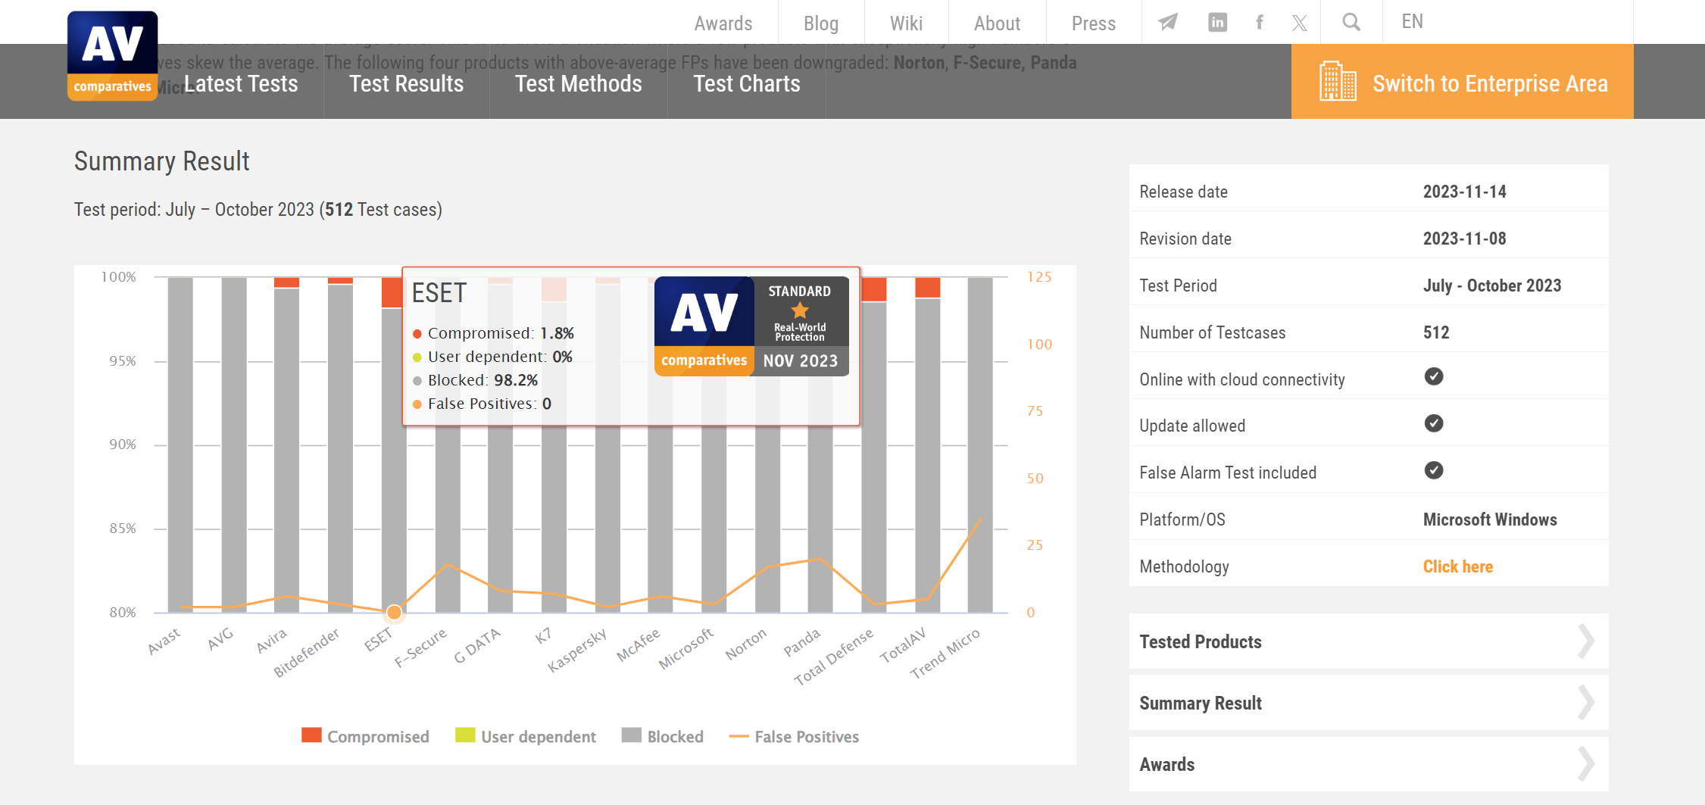Click the G DATA axis label
1705x805 pixels.
pyautogui.click(x=477, y=645)
